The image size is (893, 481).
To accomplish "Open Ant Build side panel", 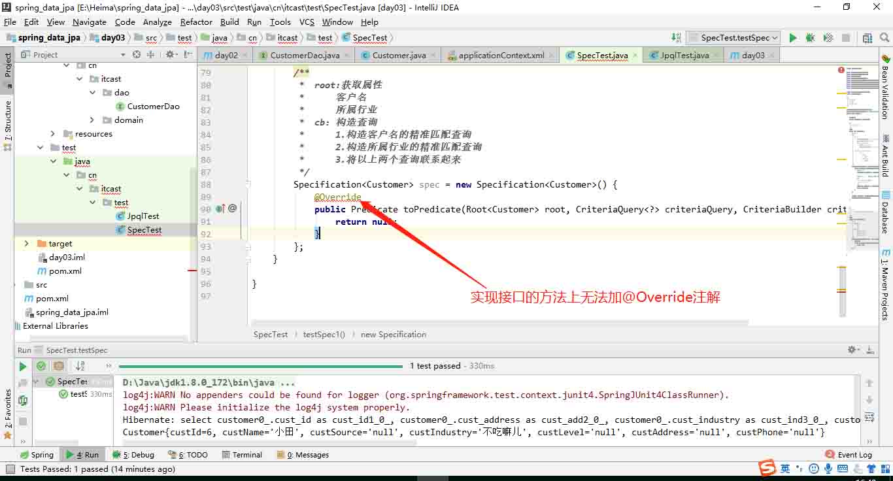I will [x=885, y=156].
